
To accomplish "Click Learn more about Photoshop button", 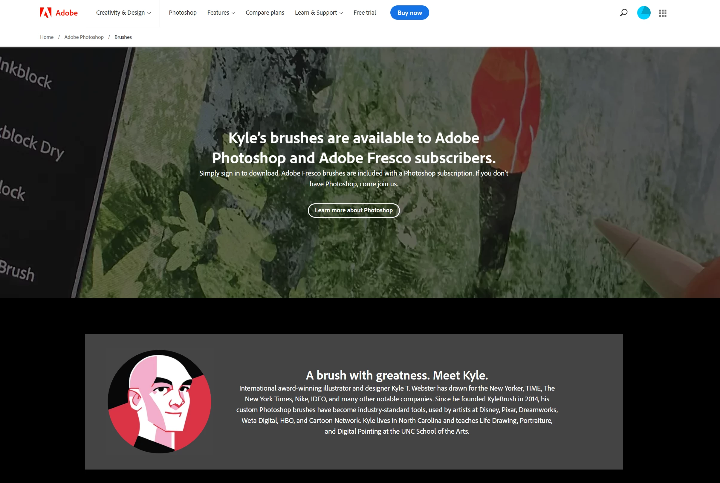I will tap(354, 210).
